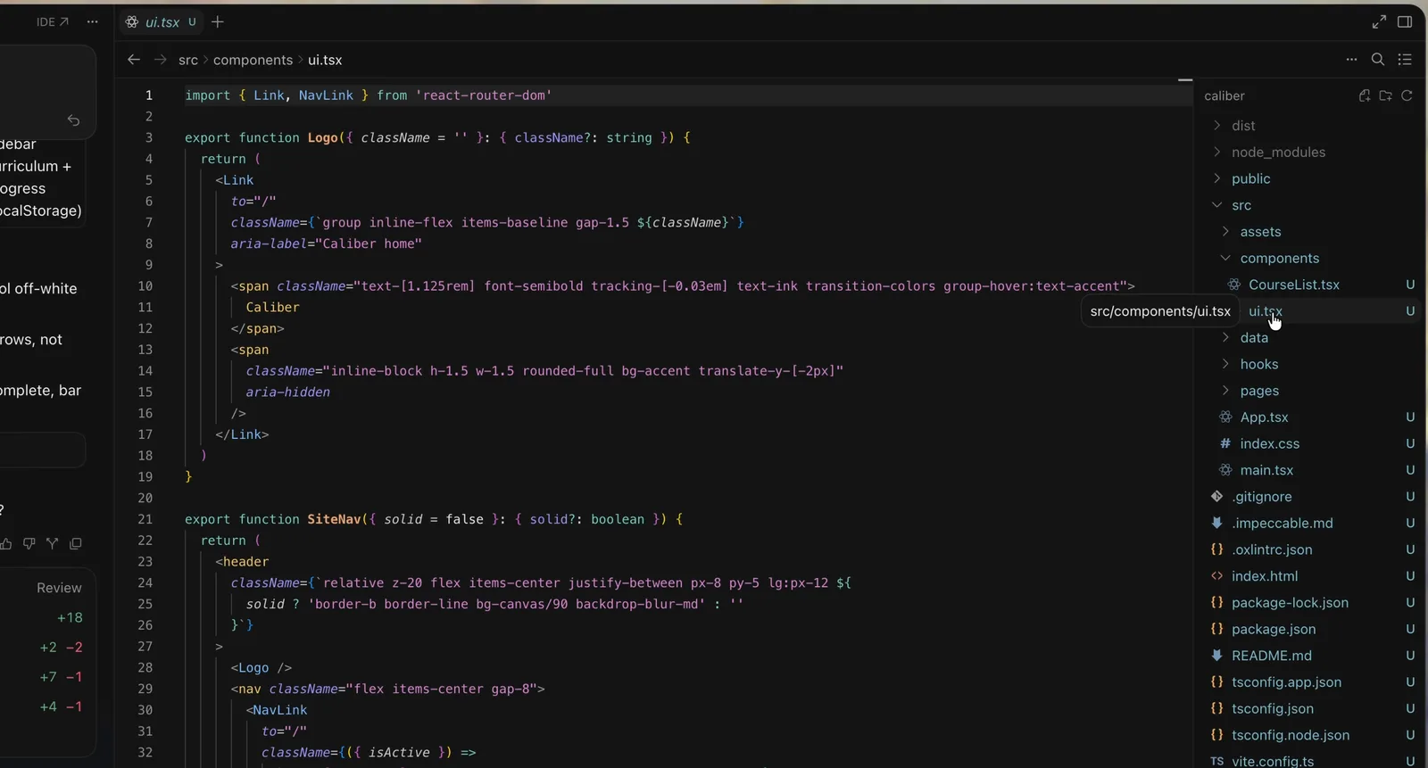
Task: Create a new file in caliber
Action: pos(1365,95)
